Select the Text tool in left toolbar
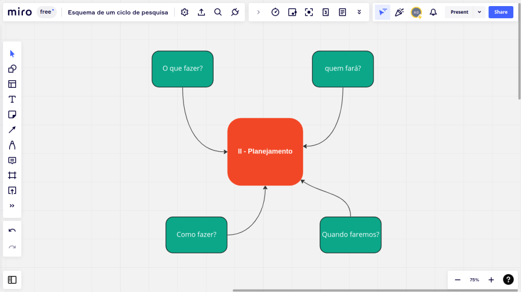Screen dimensions: 521x292 tap(12, 100)
